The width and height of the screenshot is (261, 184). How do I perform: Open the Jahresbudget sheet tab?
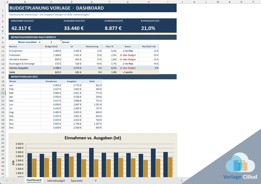[56, 181]
